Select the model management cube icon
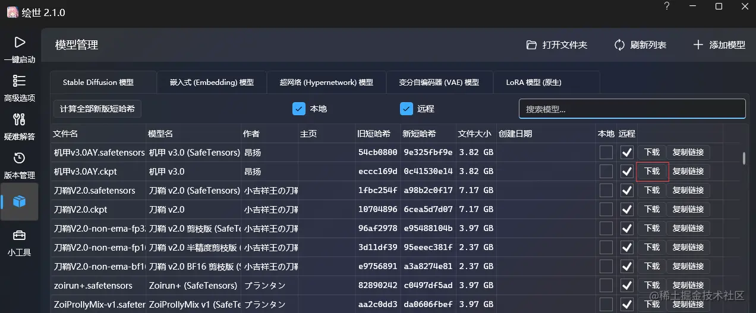The width and height of the screenshot is (756, 313). (x=20, y=202)
